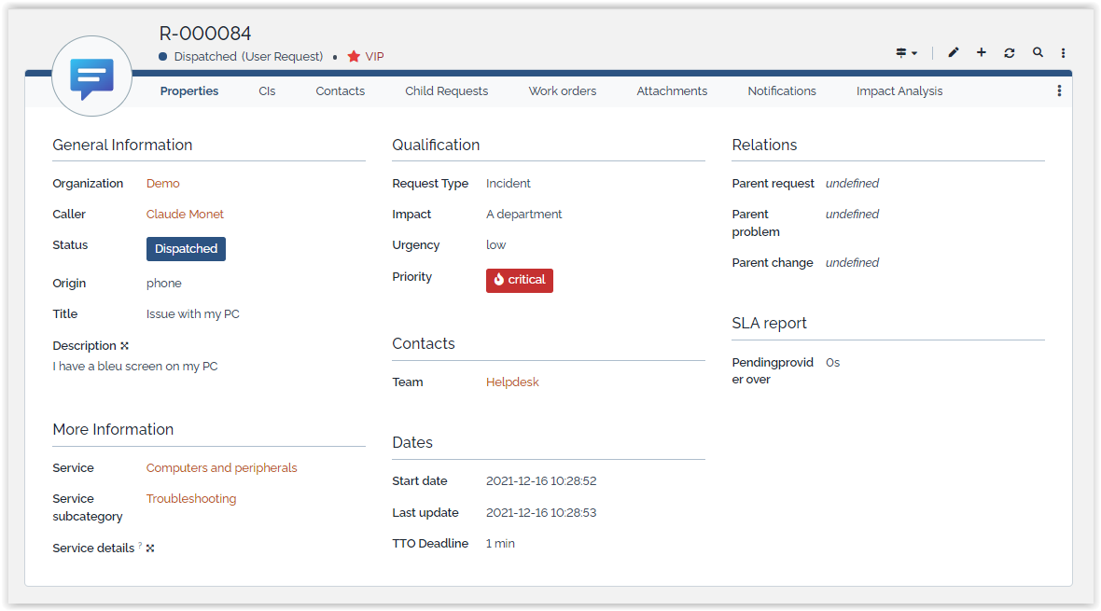Click the Service details help question mark

(140, 546)
